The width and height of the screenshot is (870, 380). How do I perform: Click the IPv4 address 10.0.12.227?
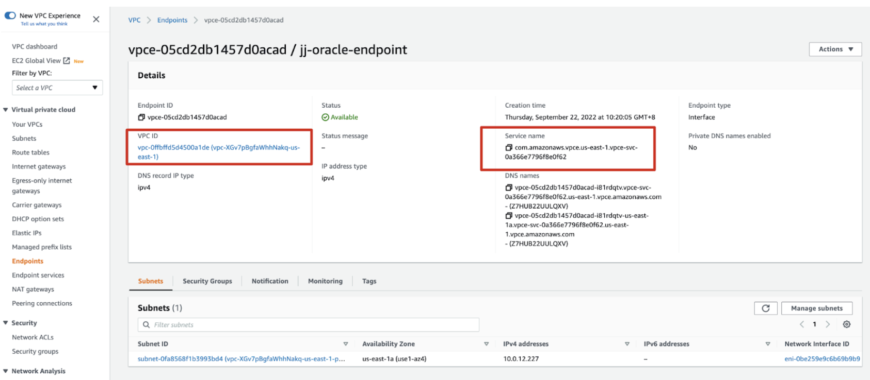point(521,359)
